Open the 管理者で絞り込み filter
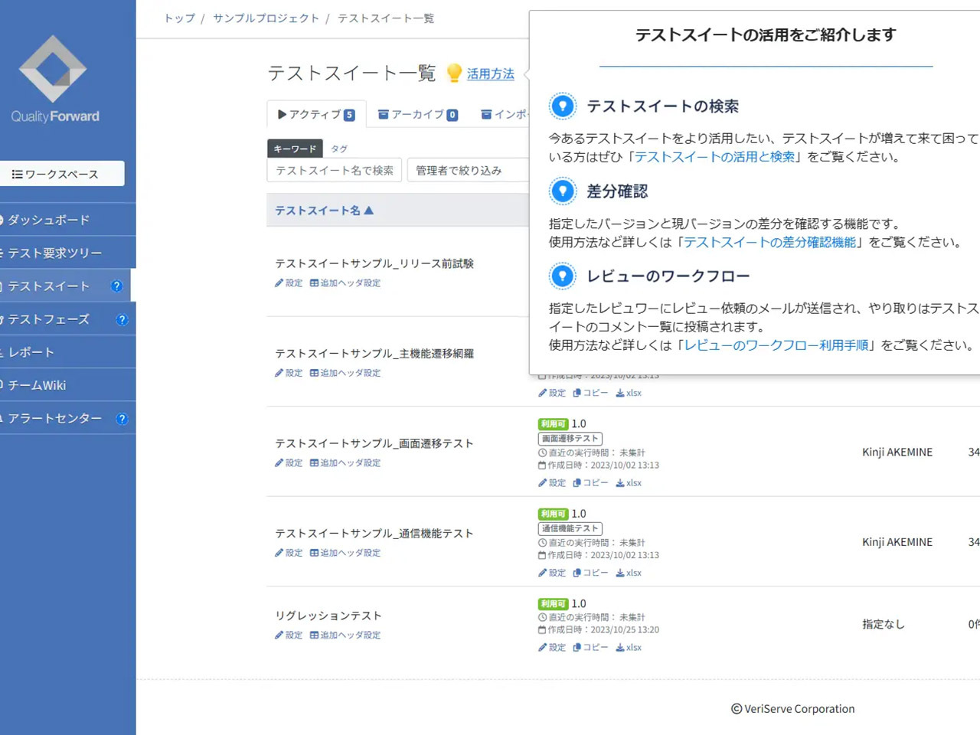980x735 pixels. click(x=467, y=171)
